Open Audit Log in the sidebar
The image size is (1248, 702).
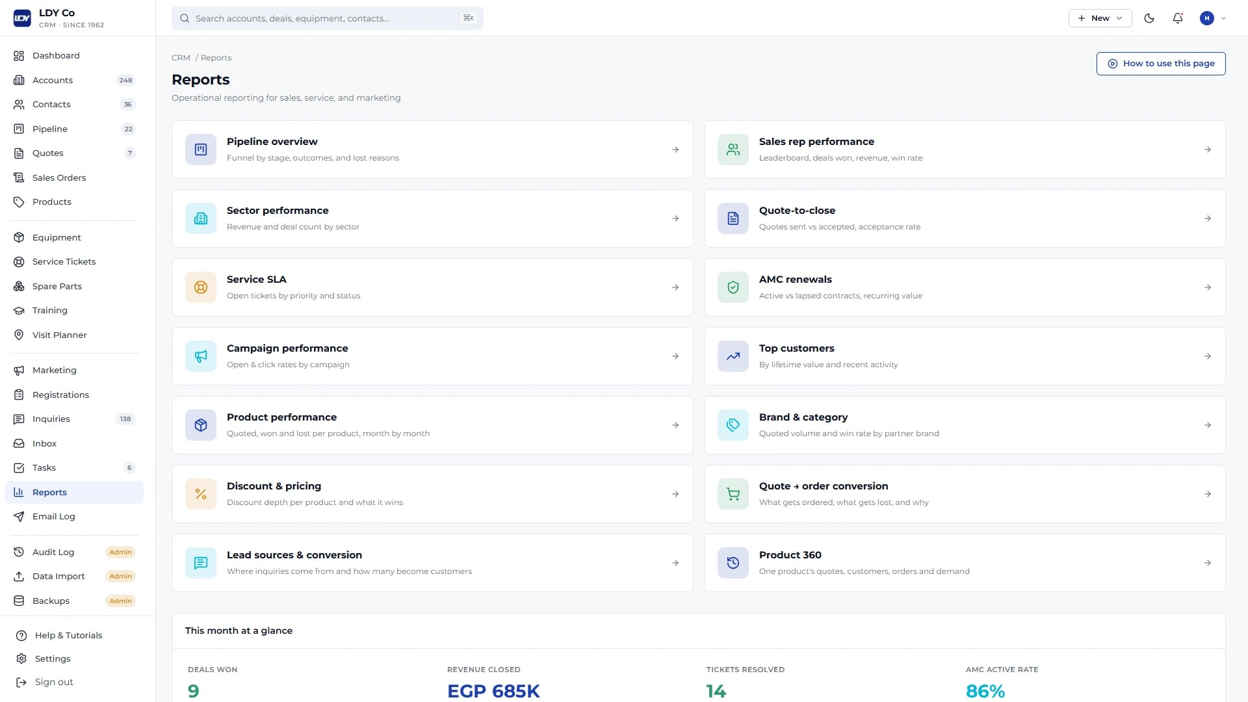point(74,552)
